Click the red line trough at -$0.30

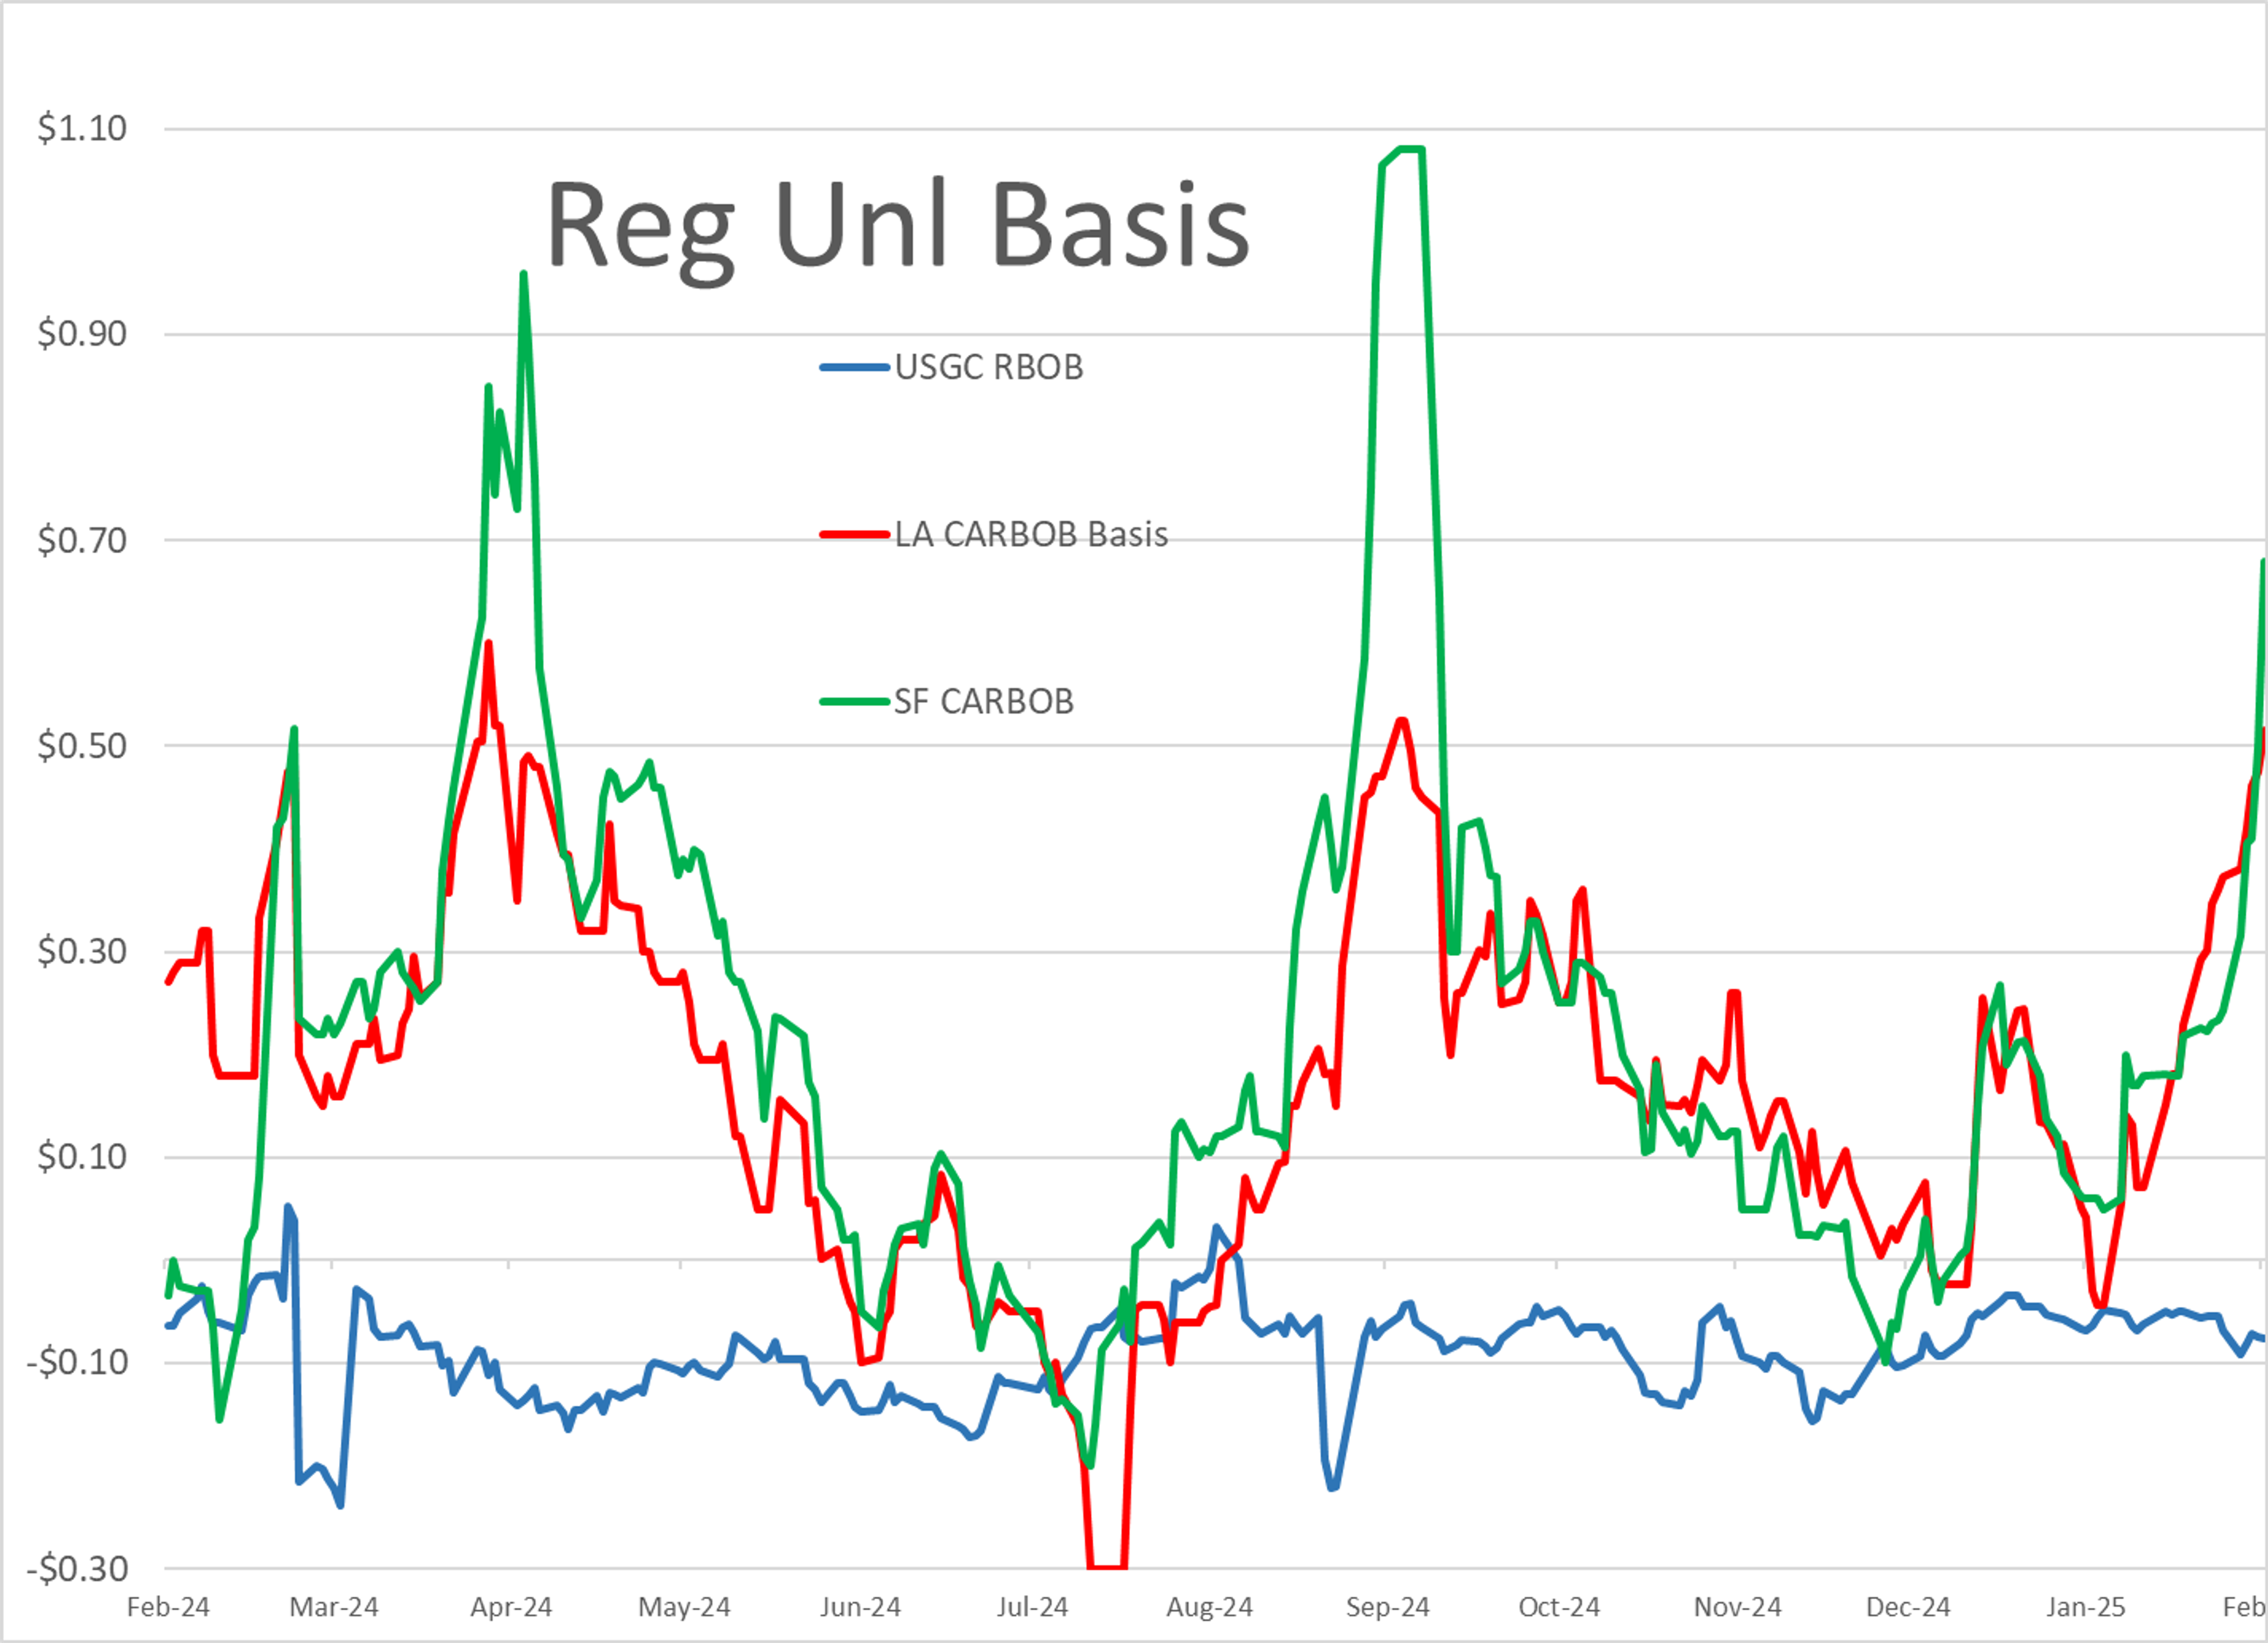click(x=1107, y=1566)
